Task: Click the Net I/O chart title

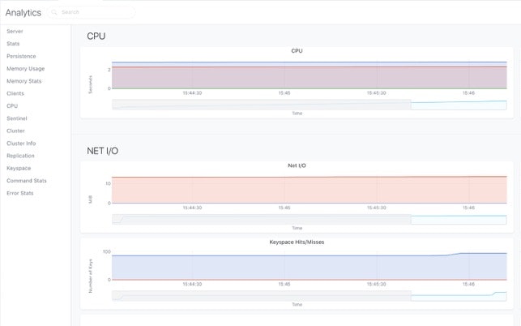Action: coord(297,165)
